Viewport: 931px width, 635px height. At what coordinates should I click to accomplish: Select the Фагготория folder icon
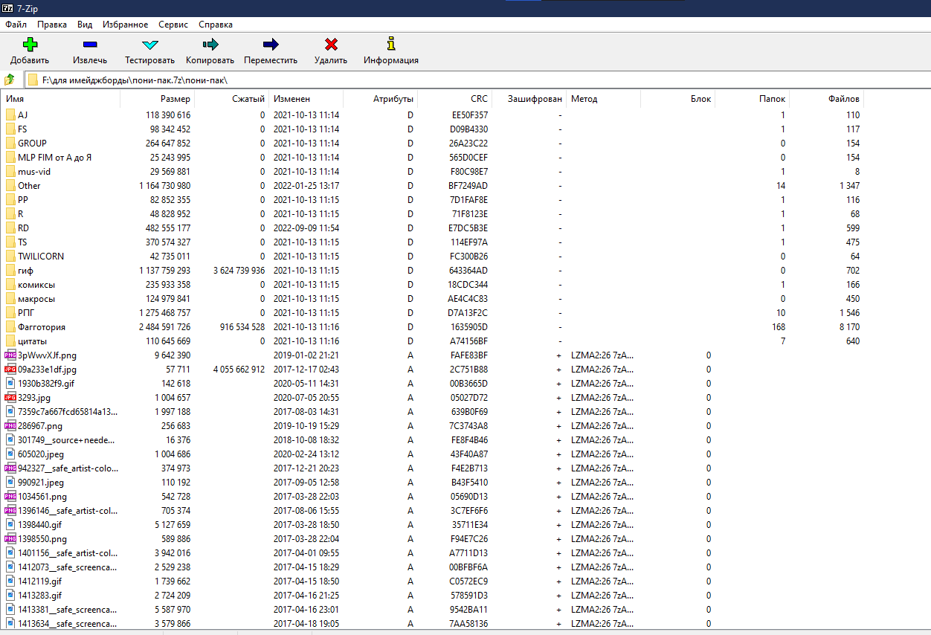point(10,327)
